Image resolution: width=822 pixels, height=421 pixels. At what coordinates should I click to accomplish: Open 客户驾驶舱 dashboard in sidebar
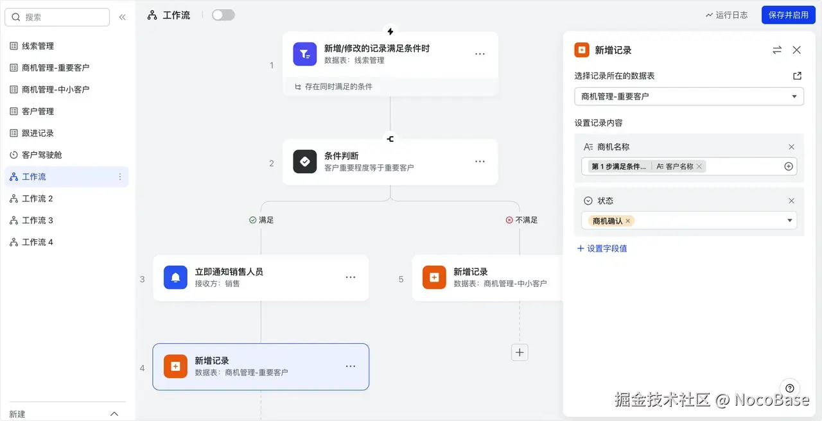point(66,155)
